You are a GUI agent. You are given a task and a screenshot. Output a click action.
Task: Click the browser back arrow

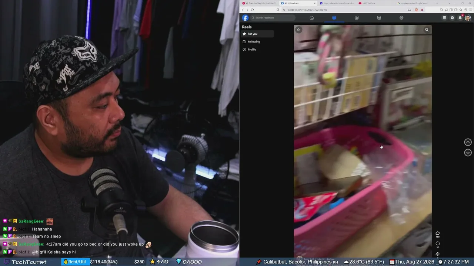tap(243, 10)
